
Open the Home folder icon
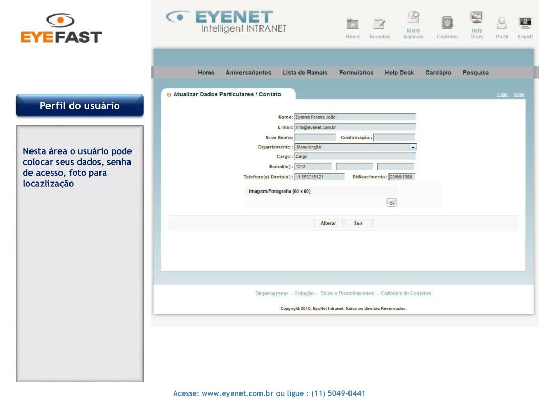click(x=352, y=24)
